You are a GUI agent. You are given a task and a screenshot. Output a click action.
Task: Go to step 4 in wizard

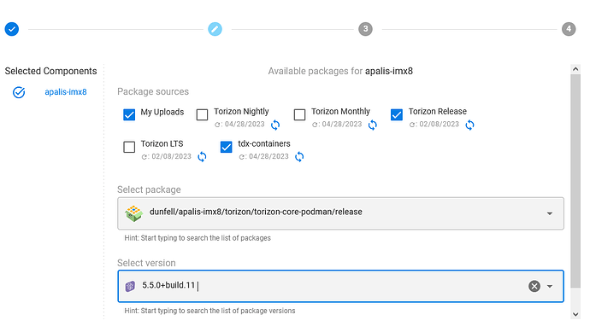[569, 29]
